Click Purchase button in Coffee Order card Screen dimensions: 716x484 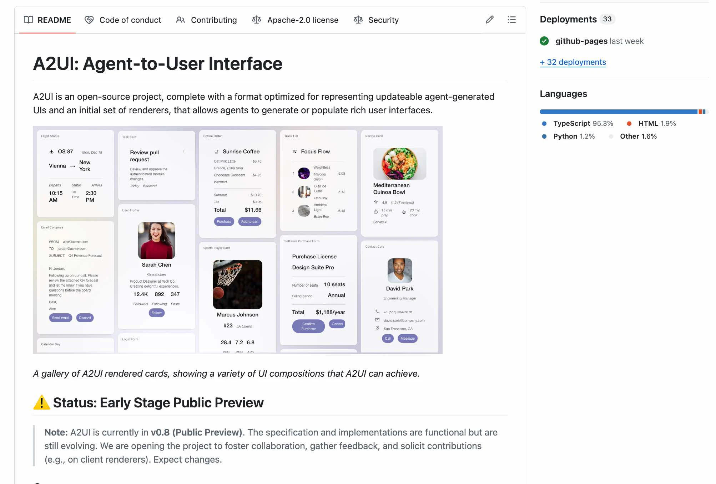pos(224,222)
